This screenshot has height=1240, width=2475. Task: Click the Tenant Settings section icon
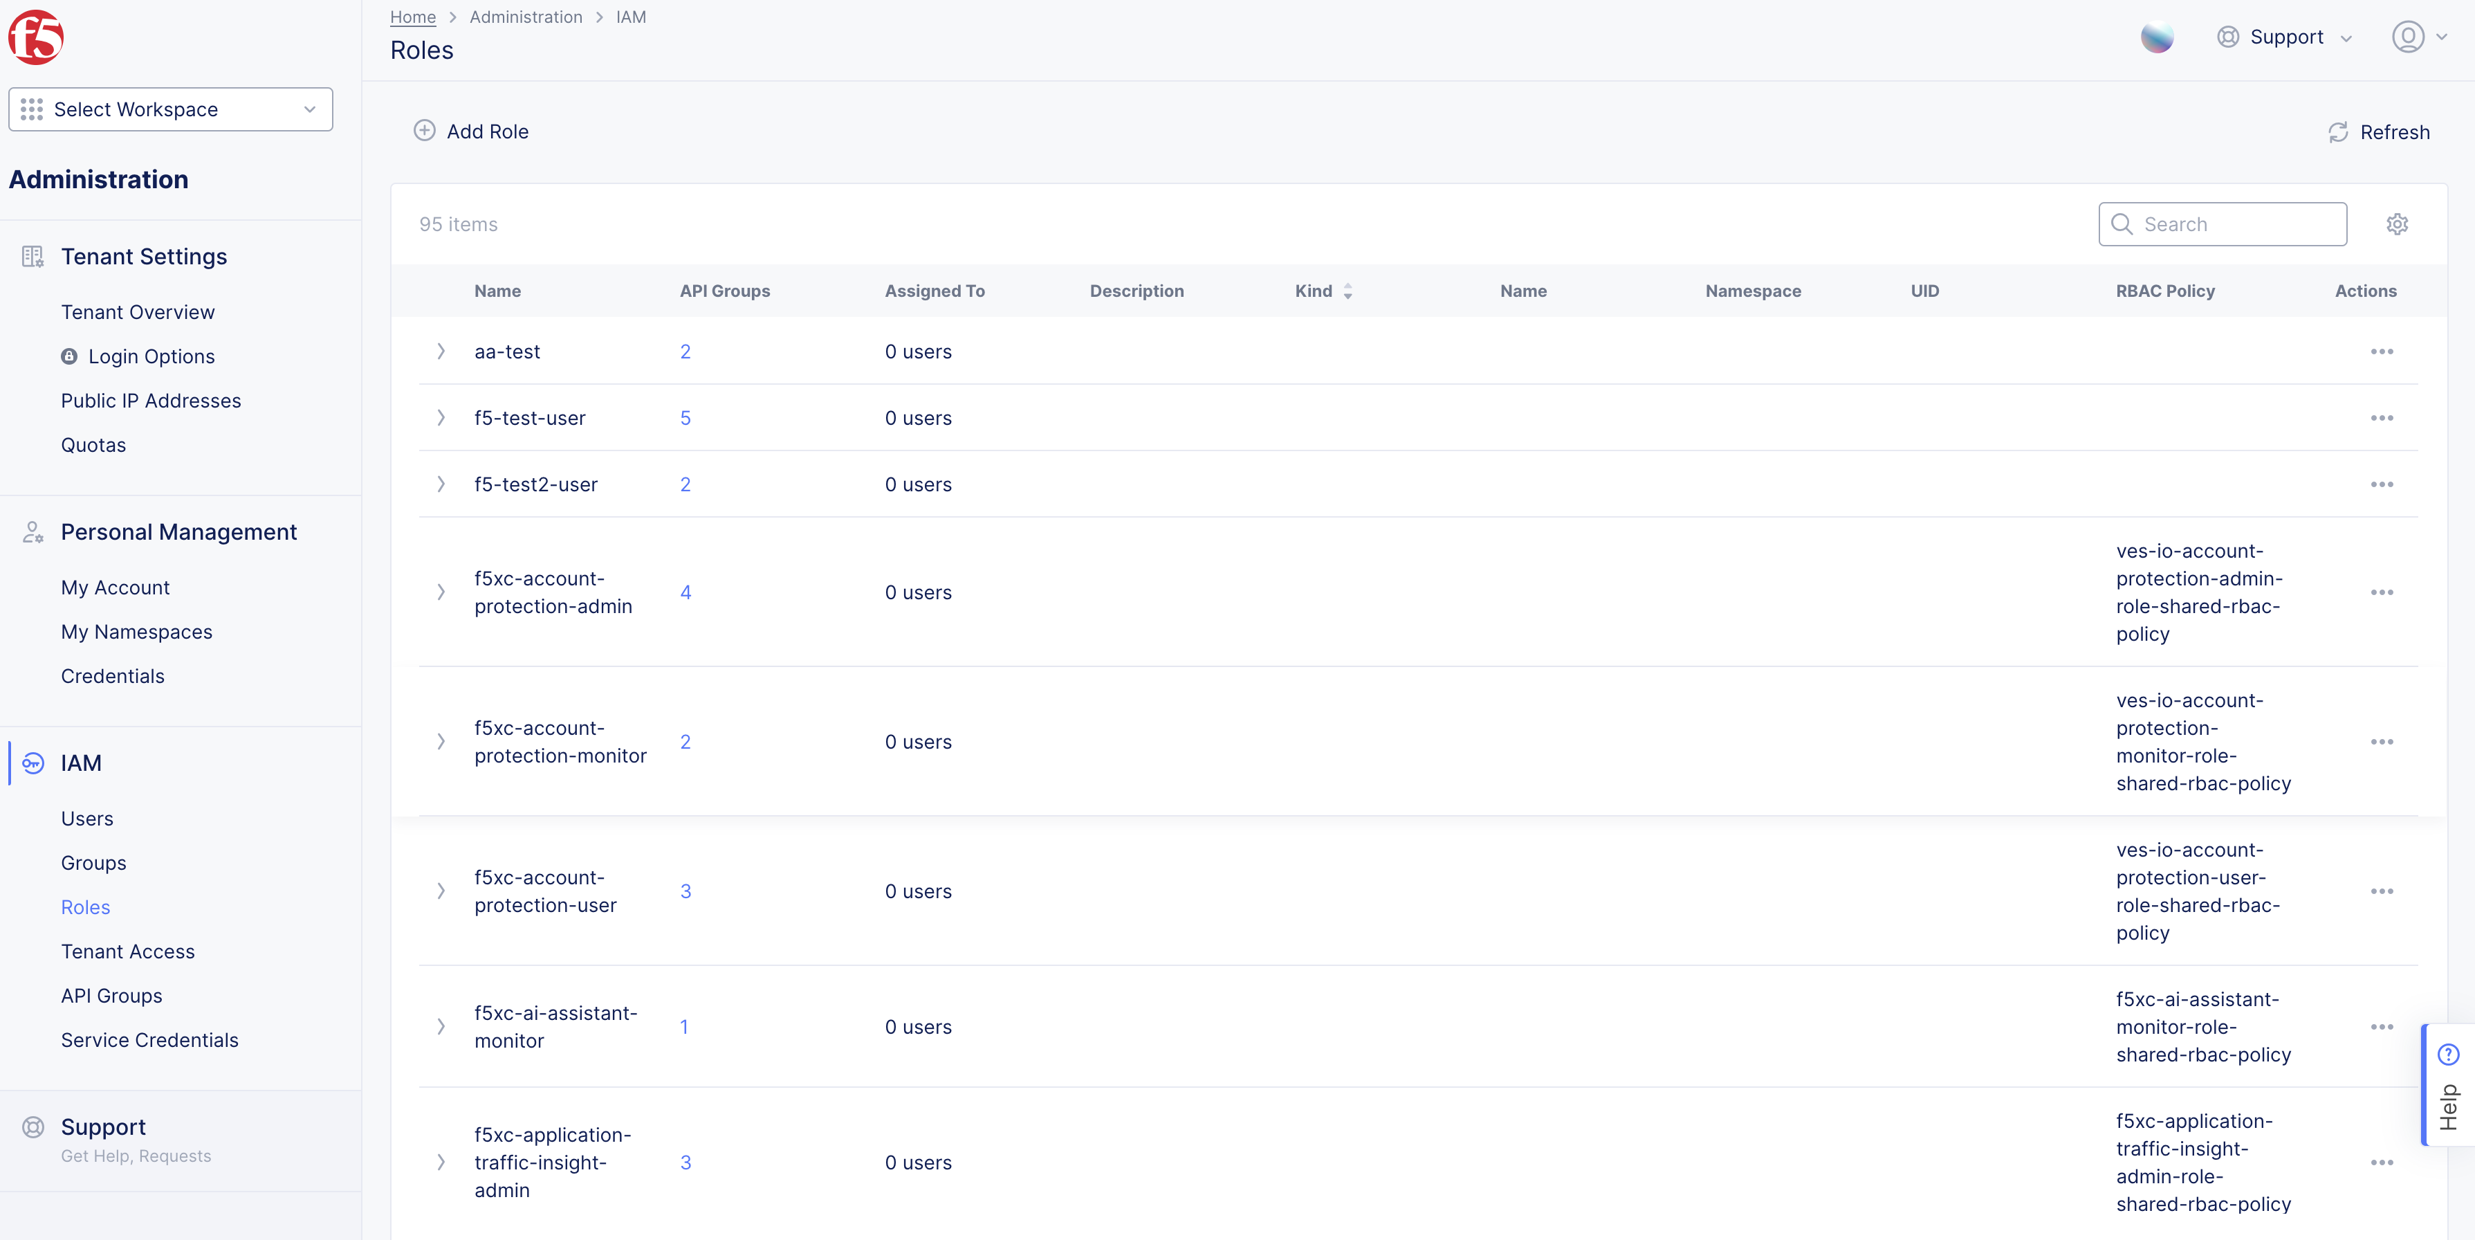33,256
